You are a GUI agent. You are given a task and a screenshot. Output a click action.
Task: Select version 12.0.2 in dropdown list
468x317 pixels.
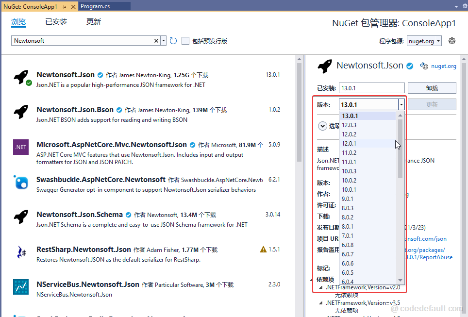368,134
